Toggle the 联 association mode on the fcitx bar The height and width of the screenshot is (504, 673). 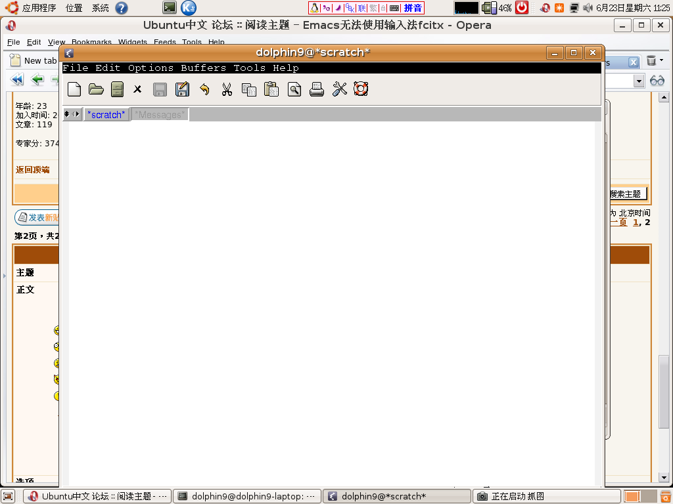coord(362,8)
